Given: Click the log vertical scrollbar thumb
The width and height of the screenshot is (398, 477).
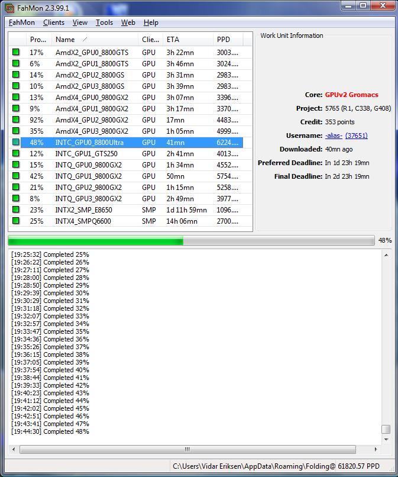Looking at the screenshot, I should [x=386, y=429].
